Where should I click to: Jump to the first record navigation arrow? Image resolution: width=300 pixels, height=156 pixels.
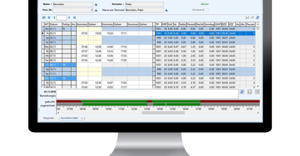click(44, 18)
